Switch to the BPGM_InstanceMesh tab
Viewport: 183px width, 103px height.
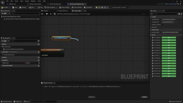[x=35, y=4]
